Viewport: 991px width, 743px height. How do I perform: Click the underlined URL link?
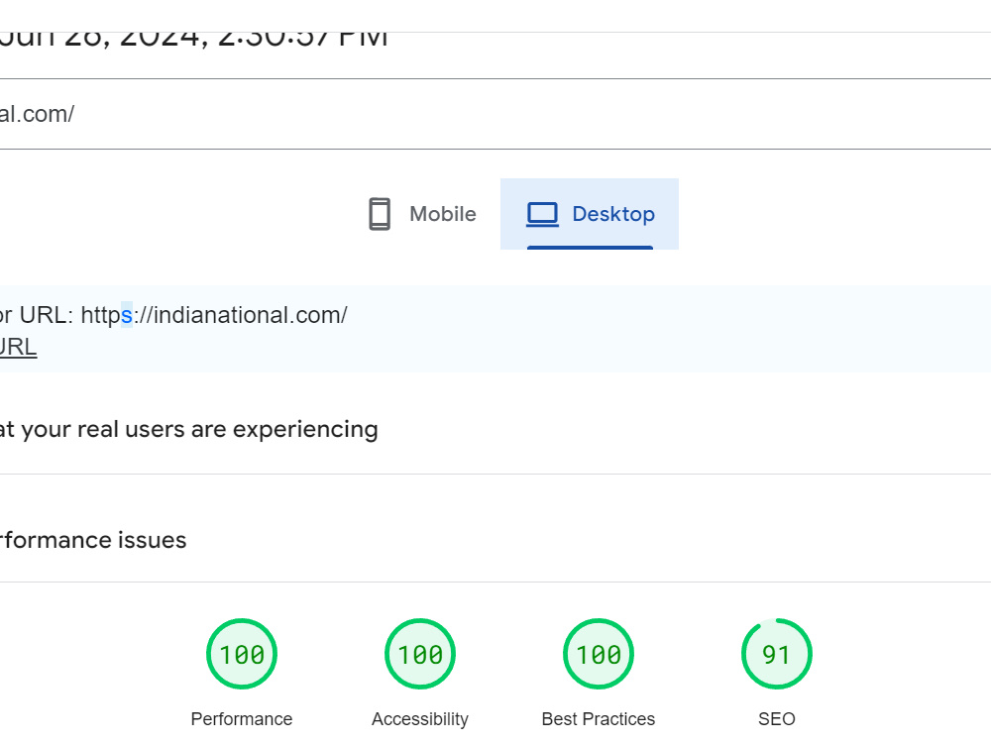(x=18, y=347)
